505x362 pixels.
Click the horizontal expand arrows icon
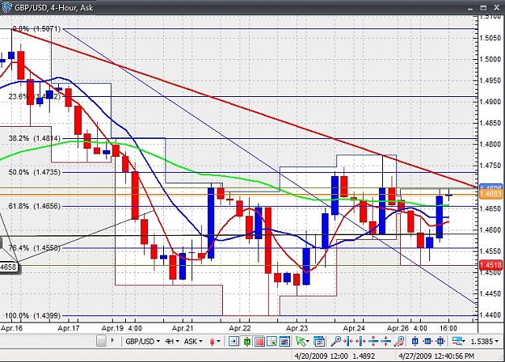coord(360,341)
